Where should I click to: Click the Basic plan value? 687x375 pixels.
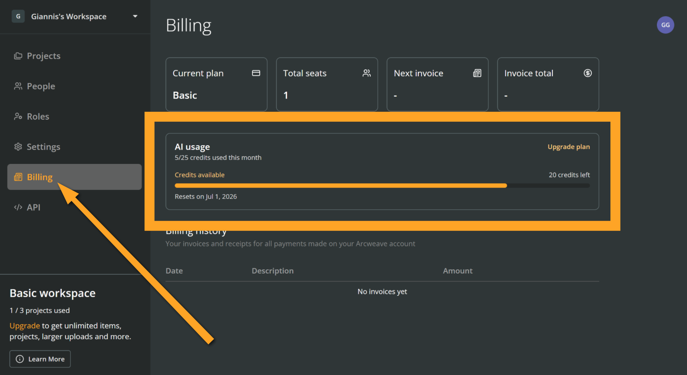[185, 95]
